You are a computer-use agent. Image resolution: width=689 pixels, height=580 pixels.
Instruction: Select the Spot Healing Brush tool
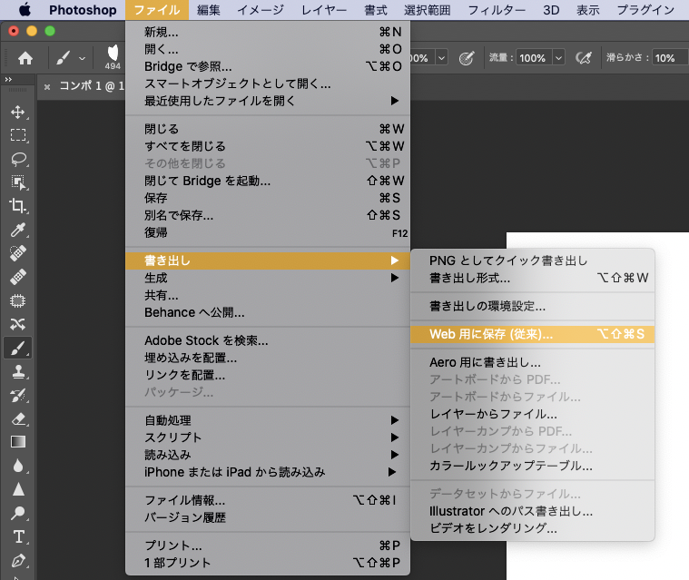17,253
